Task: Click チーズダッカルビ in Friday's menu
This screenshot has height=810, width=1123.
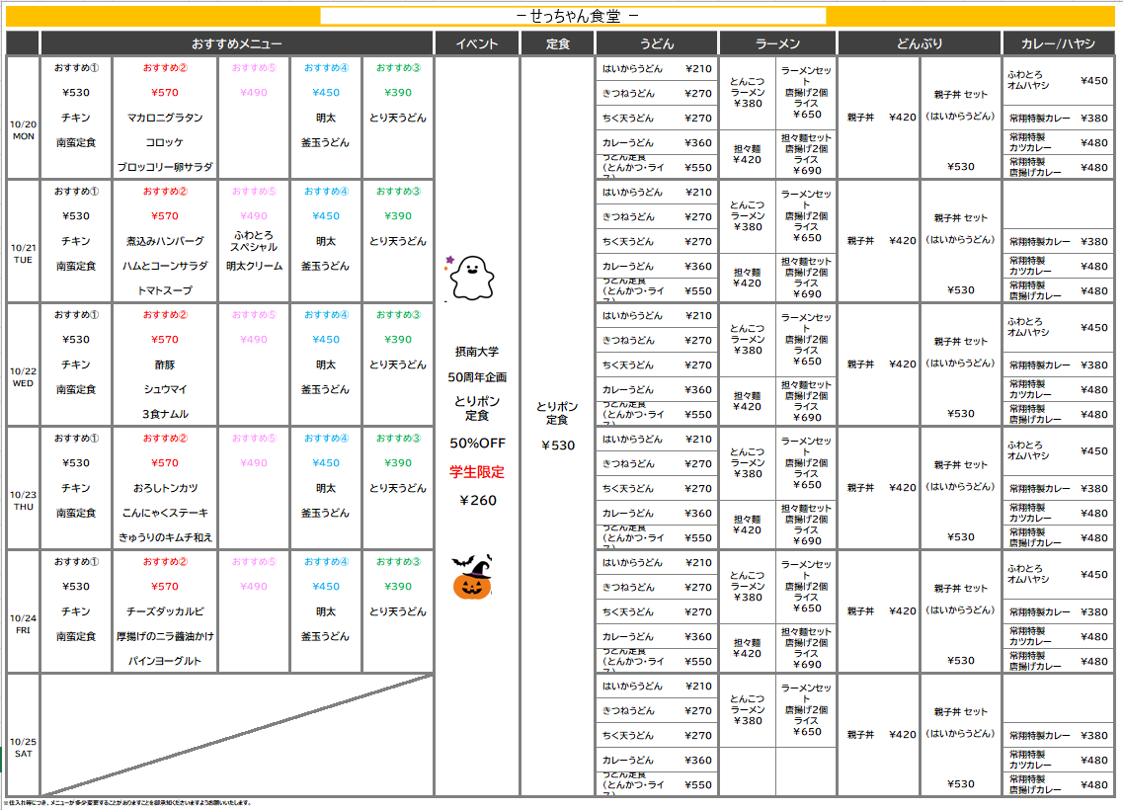Action: [165, 611]
